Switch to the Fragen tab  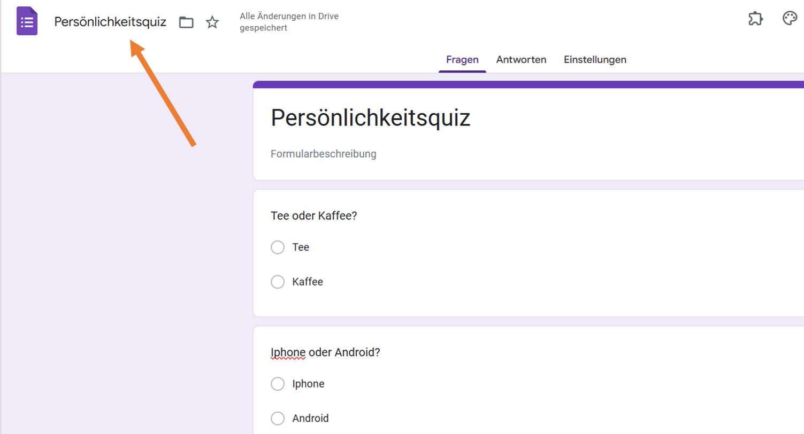pyautogui.click(x=462, y=60)
